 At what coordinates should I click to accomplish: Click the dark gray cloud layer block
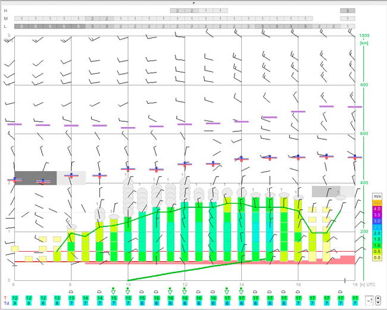point(36,178)
